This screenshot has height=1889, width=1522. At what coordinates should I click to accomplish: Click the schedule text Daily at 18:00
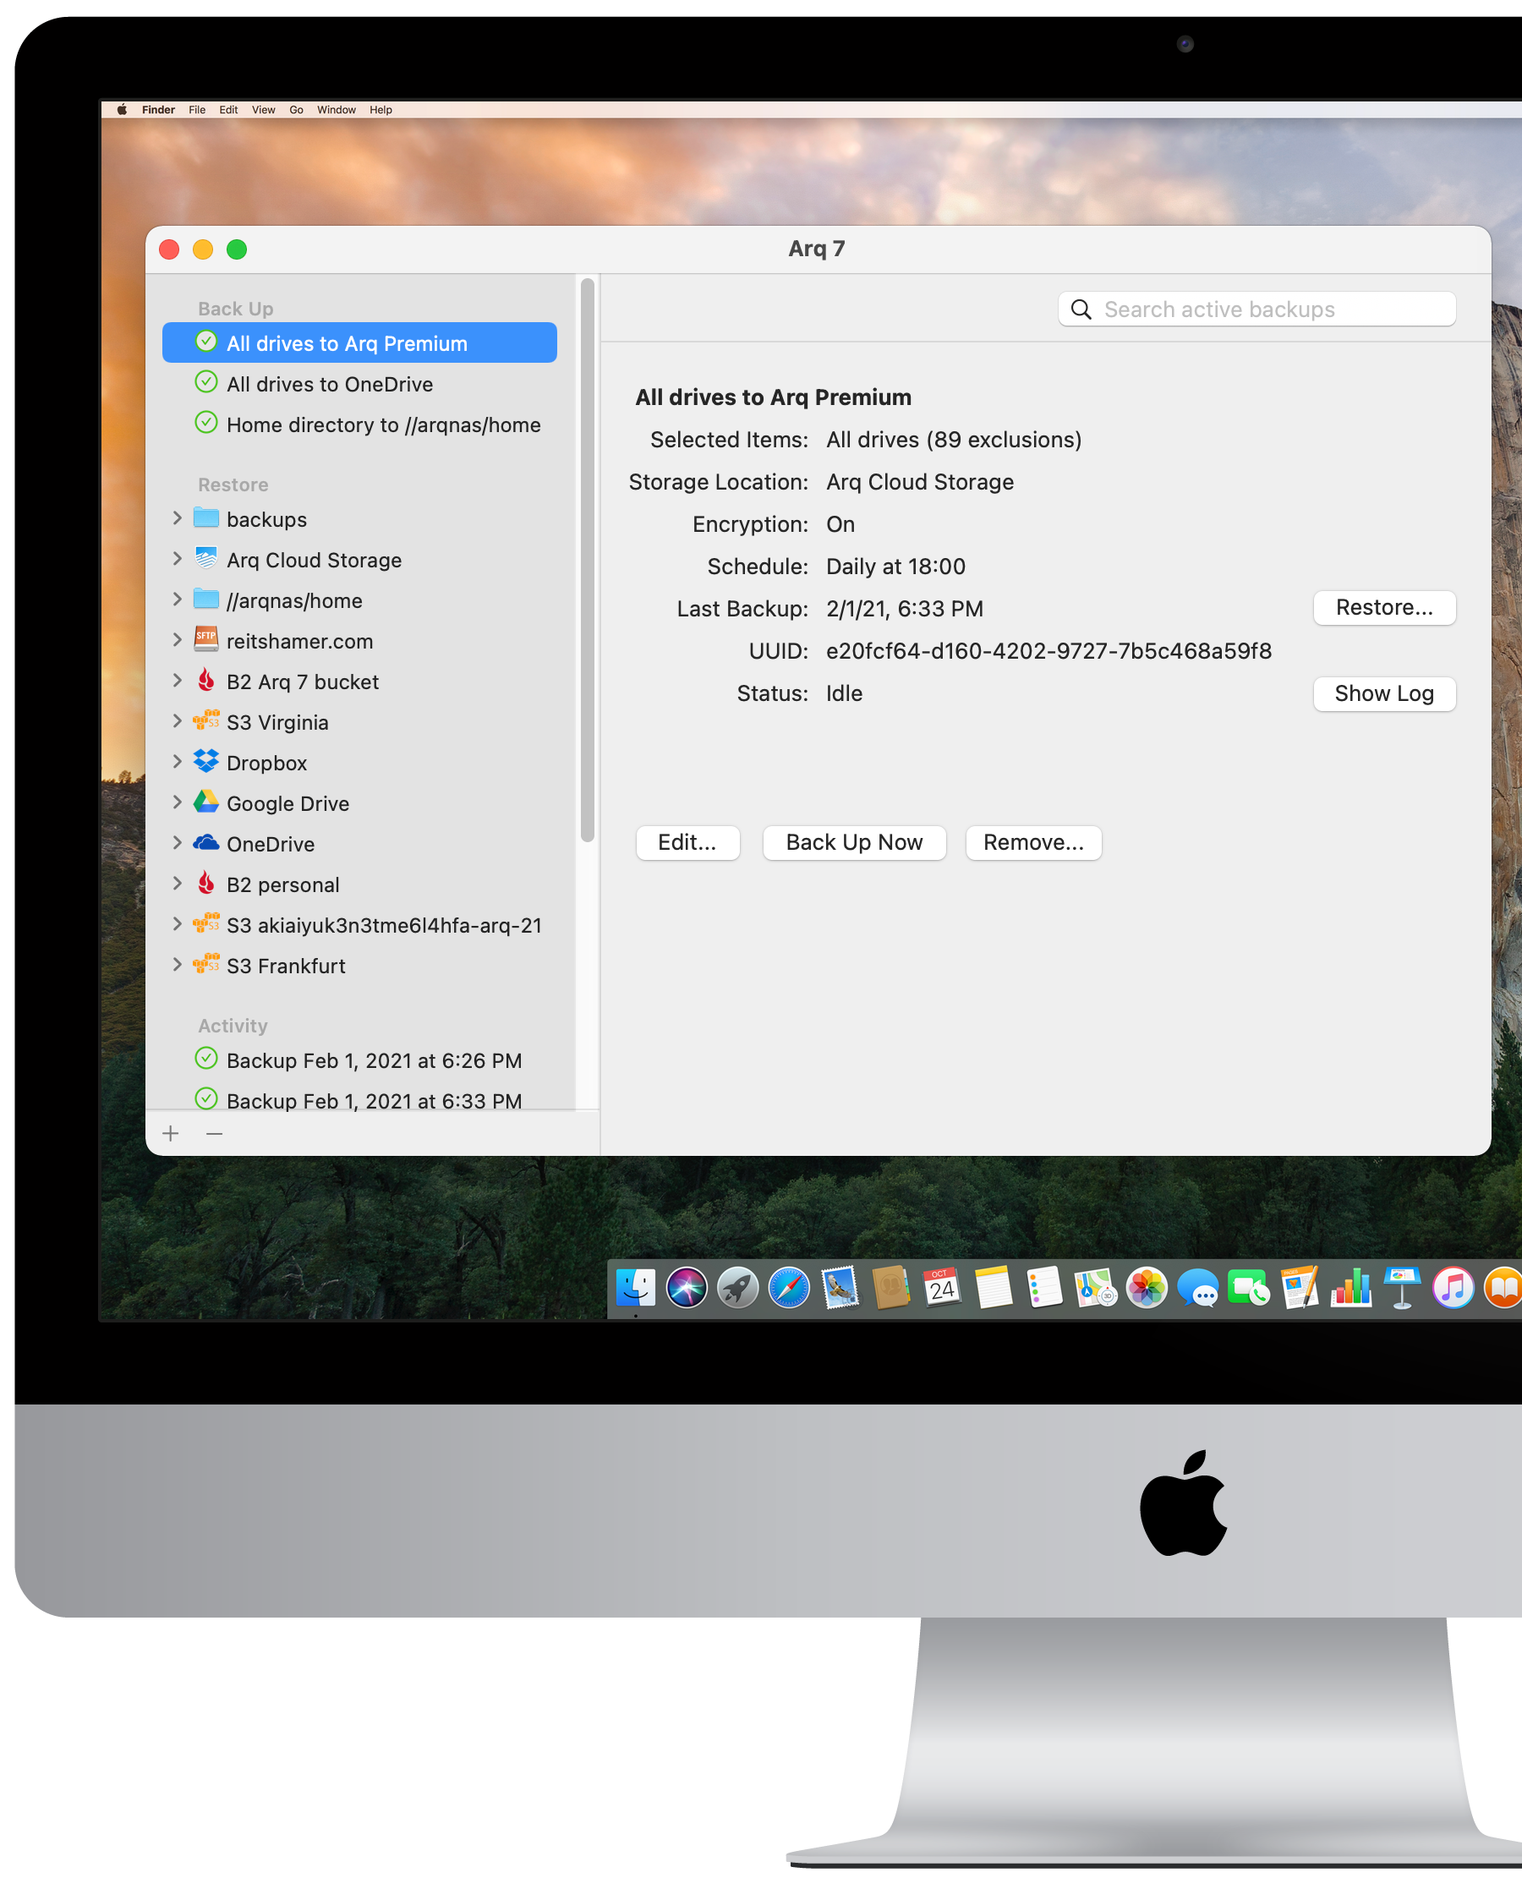coord(895,567)
